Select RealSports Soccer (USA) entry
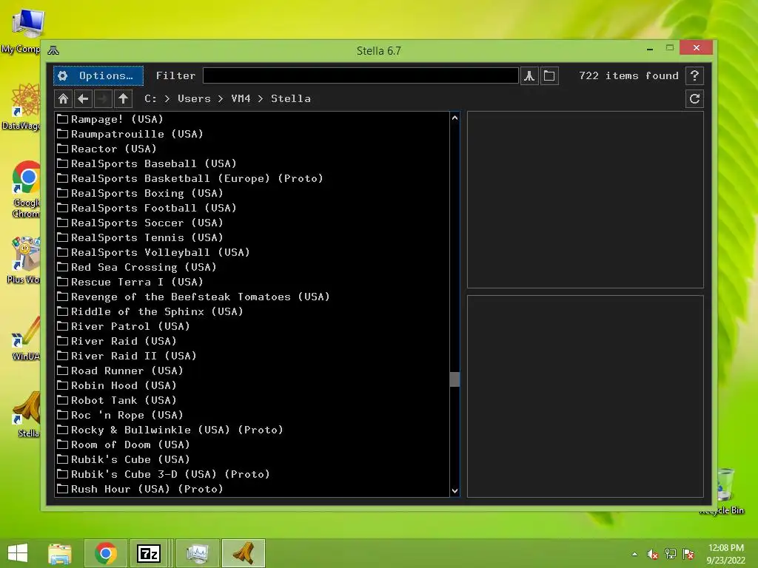The image size is (758, 568). (x=252, y=223)
